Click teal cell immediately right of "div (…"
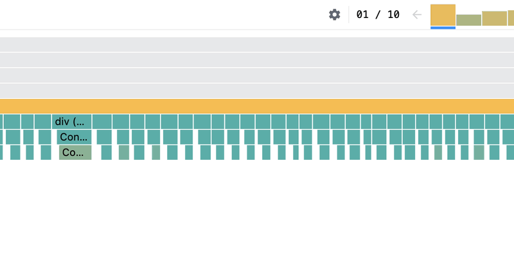The width and height of the screenshot is (514, 269). coord(102,121)
